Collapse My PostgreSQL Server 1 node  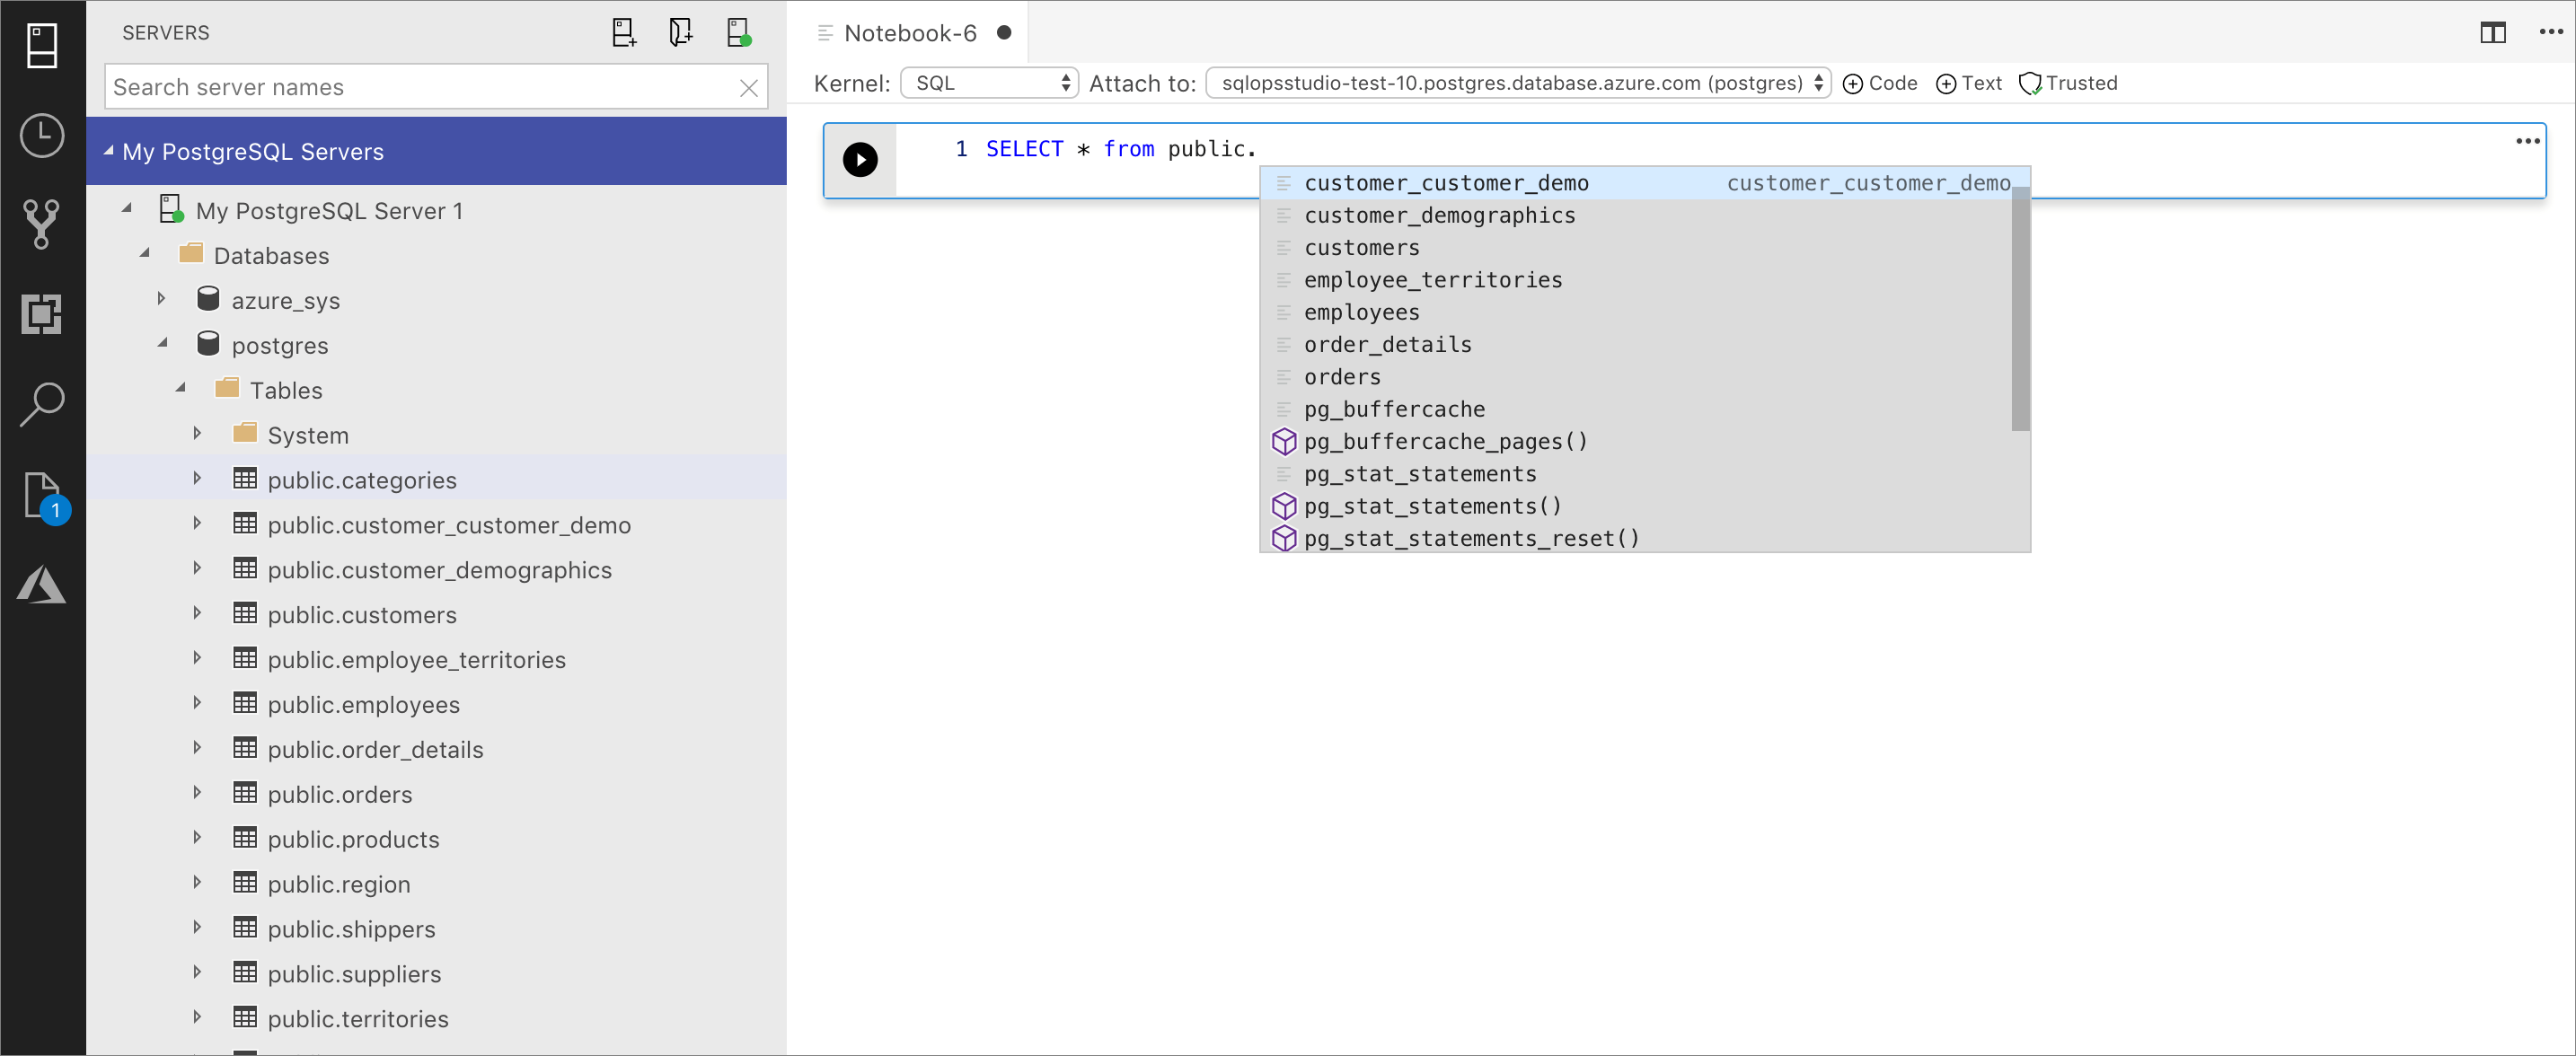[x=127, y=210]
